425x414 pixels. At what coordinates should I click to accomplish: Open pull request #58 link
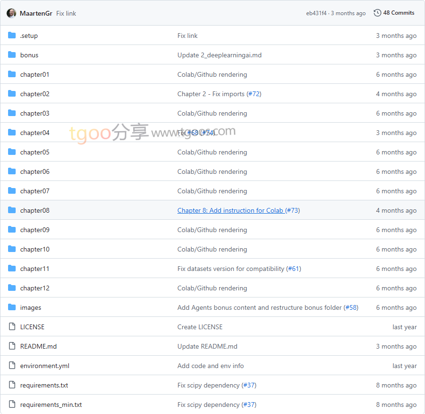pos(351,307)
